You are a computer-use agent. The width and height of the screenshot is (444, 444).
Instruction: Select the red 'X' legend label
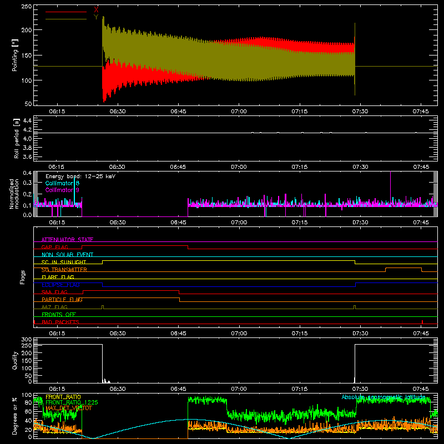(x=96, y=10)
